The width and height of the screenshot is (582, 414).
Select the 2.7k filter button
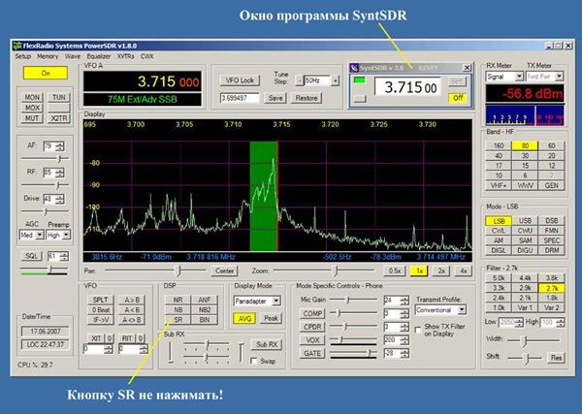tap(552, 288)
